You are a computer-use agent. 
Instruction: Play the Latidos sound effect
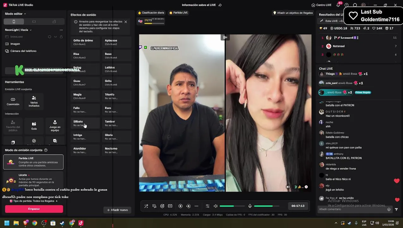117,69
